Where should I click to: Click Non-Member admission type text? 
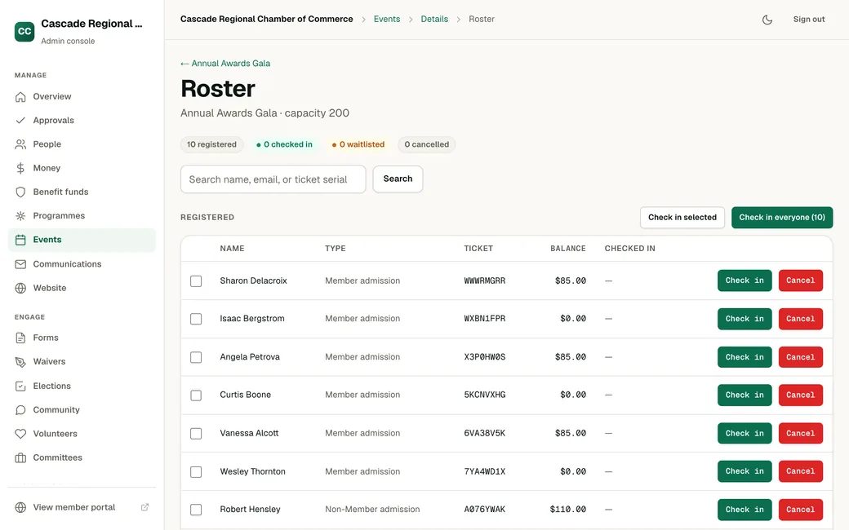pos(372,510)
